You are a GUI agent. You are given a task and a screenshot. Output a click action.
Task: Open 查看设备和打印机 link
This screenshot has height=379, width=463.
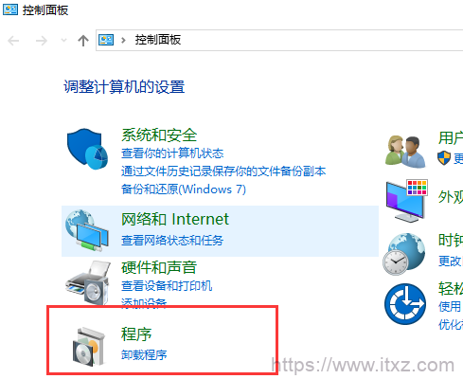point(167,286)
